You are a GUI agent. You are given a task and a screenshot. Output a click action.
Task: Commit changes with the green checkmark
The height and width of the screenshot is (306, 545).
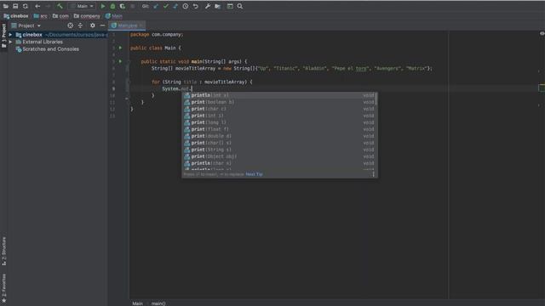[x=165, y=6]
